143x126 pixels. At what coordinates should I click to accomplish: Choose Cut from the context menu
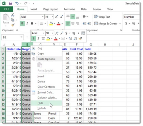tap(46, 49)
